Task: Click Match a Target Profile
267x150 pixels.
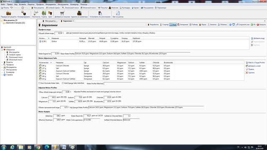Action: (255, 63)
